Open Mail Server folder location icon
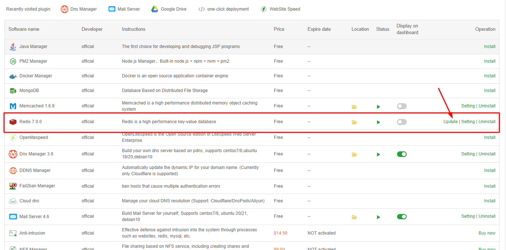This screenshot has height=250, width=506. pos(354,217)
